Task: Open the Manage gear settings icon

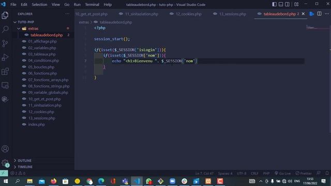Action: (5, 163)
